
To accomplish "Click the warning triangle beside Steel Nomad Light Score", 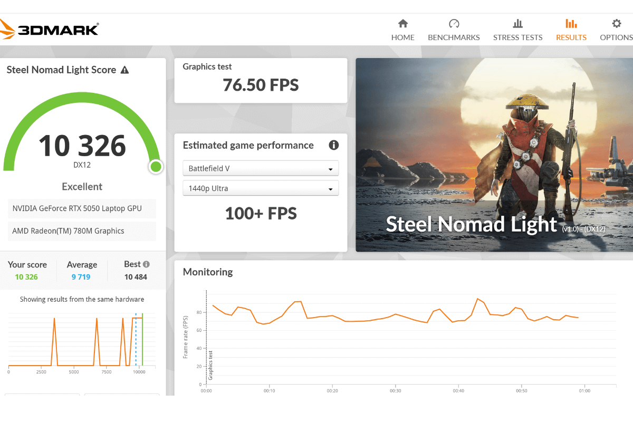I will (x=124, y=69).
